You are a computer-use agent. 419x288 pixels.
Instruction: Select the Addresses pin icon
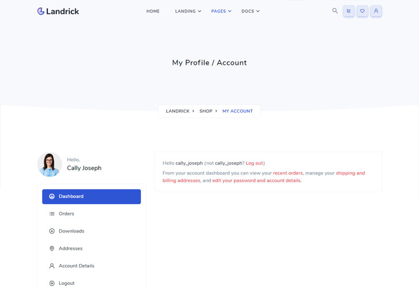click(52, 248)
